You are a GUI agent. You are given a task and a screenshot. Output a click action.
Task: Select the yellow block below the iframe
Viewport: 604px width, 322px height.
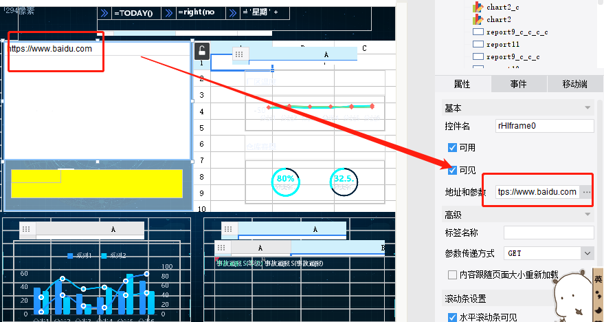[x=97, y=184]
